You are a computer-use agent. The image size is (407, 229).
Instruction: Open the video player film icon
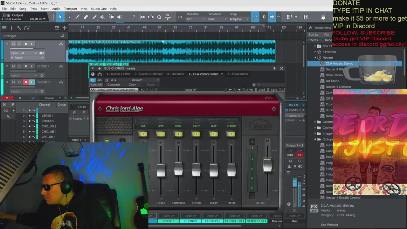pyautogui.click(x=306, y=17)
